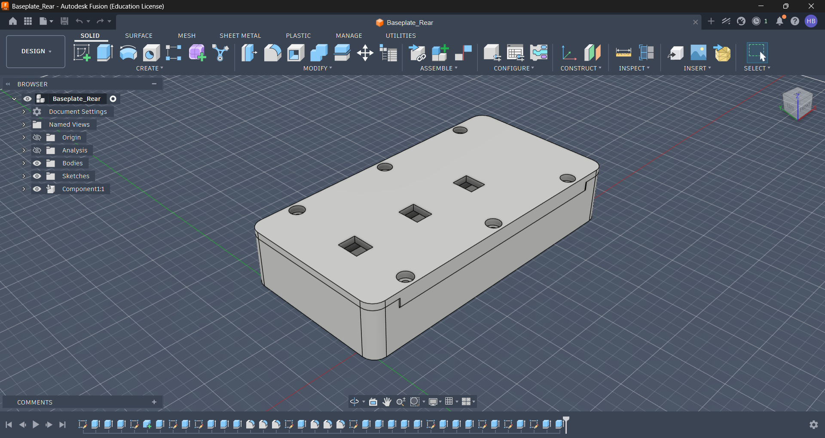Select the Move/Copy tool
The height and width of the screenshot is (438, 825).
coord(365,53)
